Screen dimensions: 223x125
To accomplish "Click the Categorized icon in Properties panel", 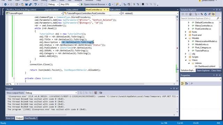I will point(183,84).
